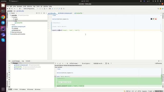Open the Navigate menu
Viewport: 164px width, 92px height.
point(19,6)
